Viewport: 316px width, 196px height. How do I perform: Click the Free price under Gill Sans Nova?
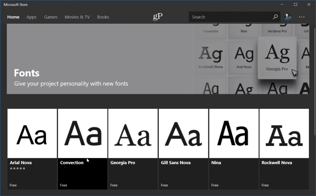pyautogui.click(x=164, y=185)
